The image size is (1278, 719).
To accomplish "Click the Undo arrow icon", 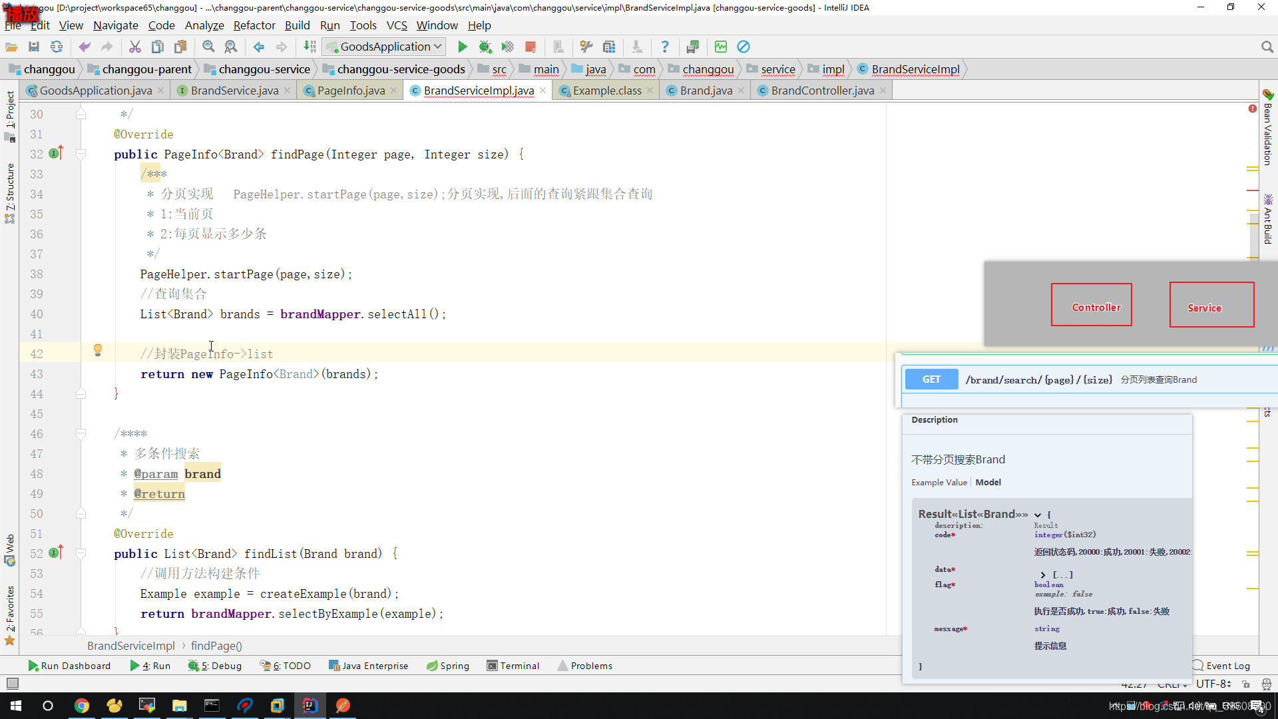I will point(85,47).
